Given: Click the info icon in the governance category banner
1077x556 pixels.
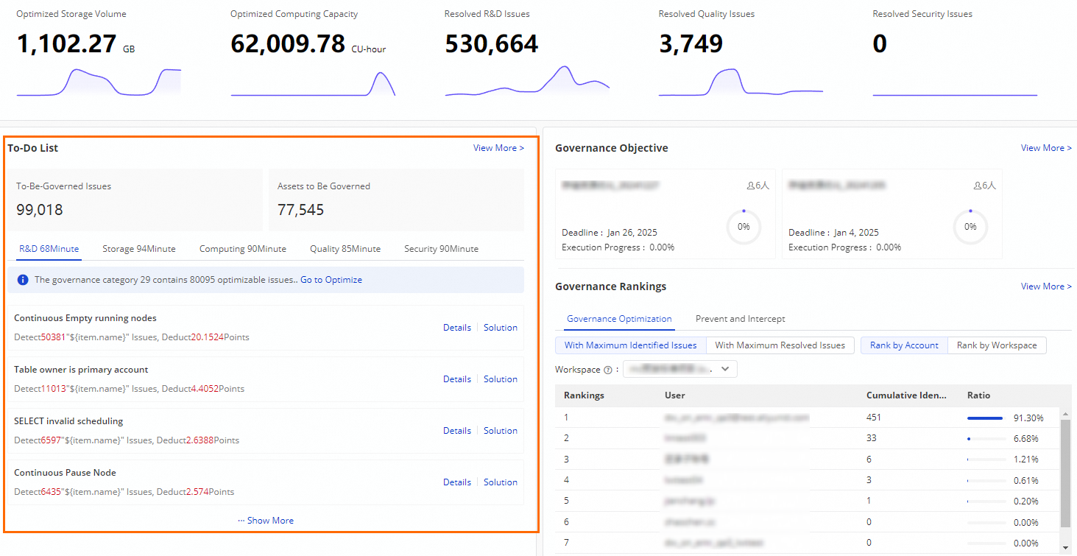Looking at the screenshot, I should pyautogui.click(x=23, y=280).
